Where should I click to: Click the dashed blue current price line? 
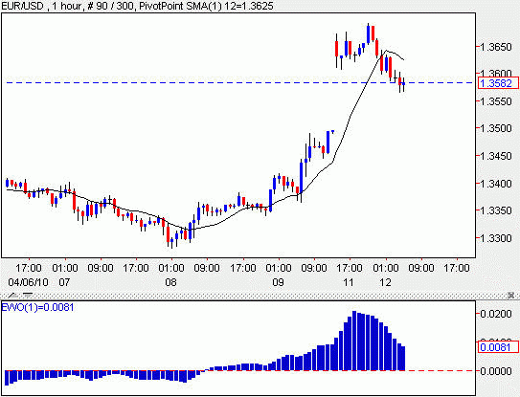click(x=239, y=82)
